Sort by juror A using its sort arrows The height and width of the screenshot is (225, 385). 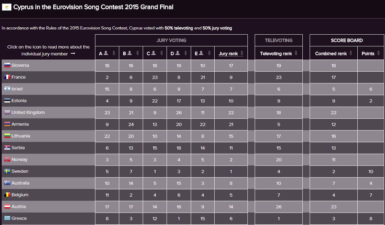pyautogui.click(x=114, y=53)
